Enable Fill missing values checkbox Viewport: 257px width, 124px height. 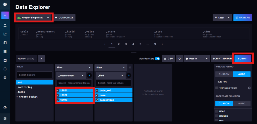pyautogui.click(x=217, y=88)
